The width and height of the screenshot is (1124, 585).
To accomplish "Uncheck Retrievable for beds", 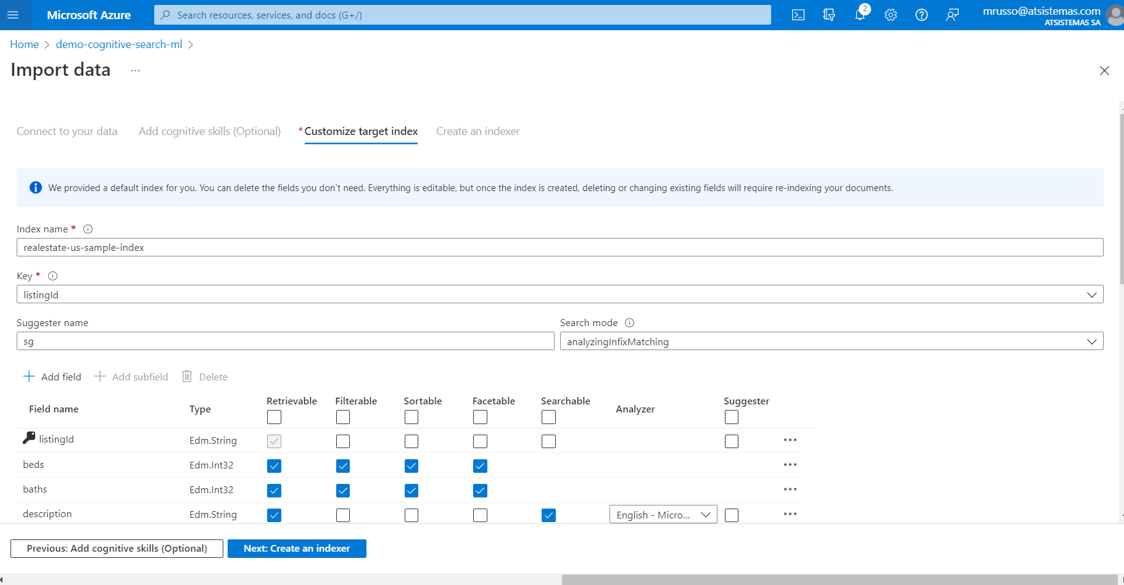I will tap(275, 466).
